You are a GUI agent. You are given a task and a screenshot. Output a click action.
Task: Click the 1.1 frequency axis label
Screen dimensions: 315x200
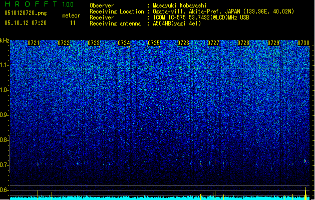[x=5, y=65]
